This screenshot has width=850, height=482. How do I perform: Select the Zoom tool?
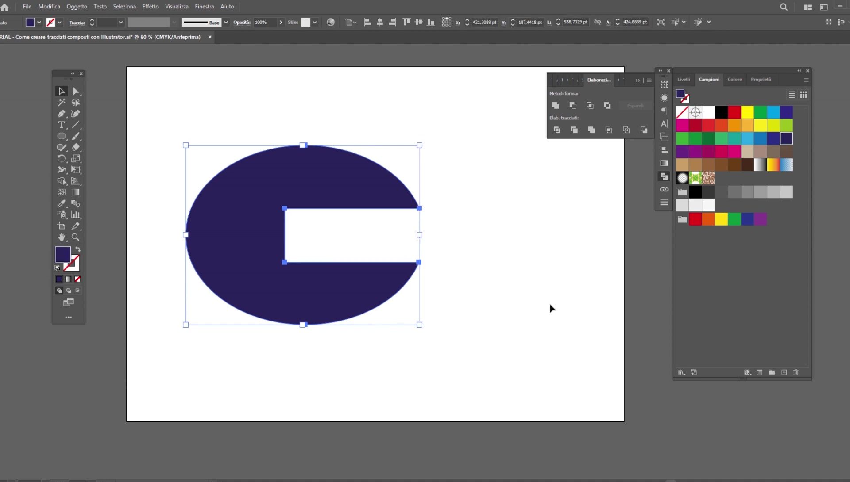[76, 237]
